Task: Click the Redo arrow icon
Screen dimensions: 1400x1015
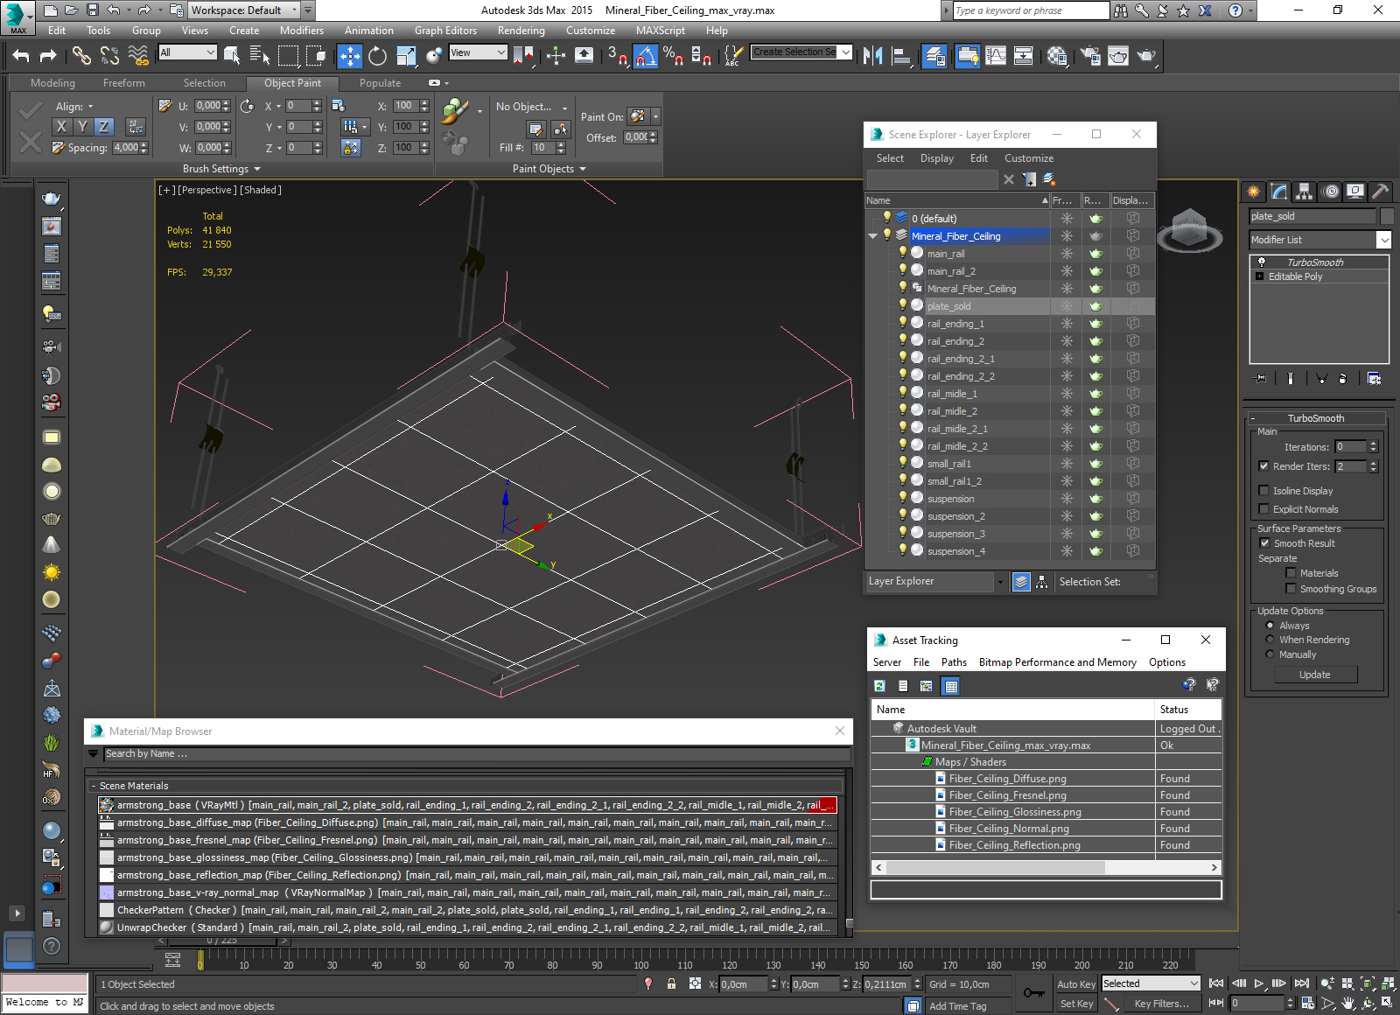Action: [48, 56]
